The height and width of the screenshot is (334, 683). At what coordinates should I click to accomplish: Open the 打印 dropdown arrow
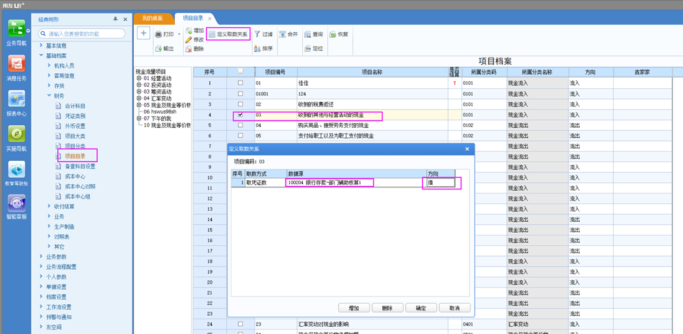[x=179, y=34]
